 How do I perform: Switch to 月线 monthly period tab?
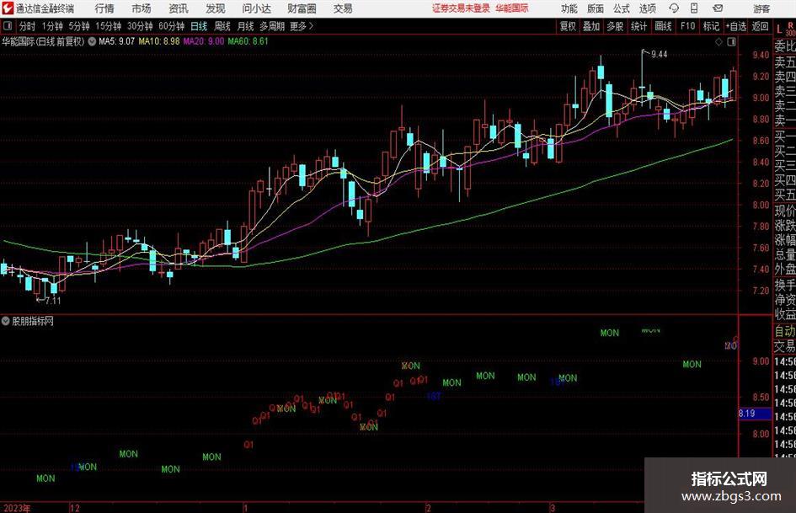click(x=245, y=26)
